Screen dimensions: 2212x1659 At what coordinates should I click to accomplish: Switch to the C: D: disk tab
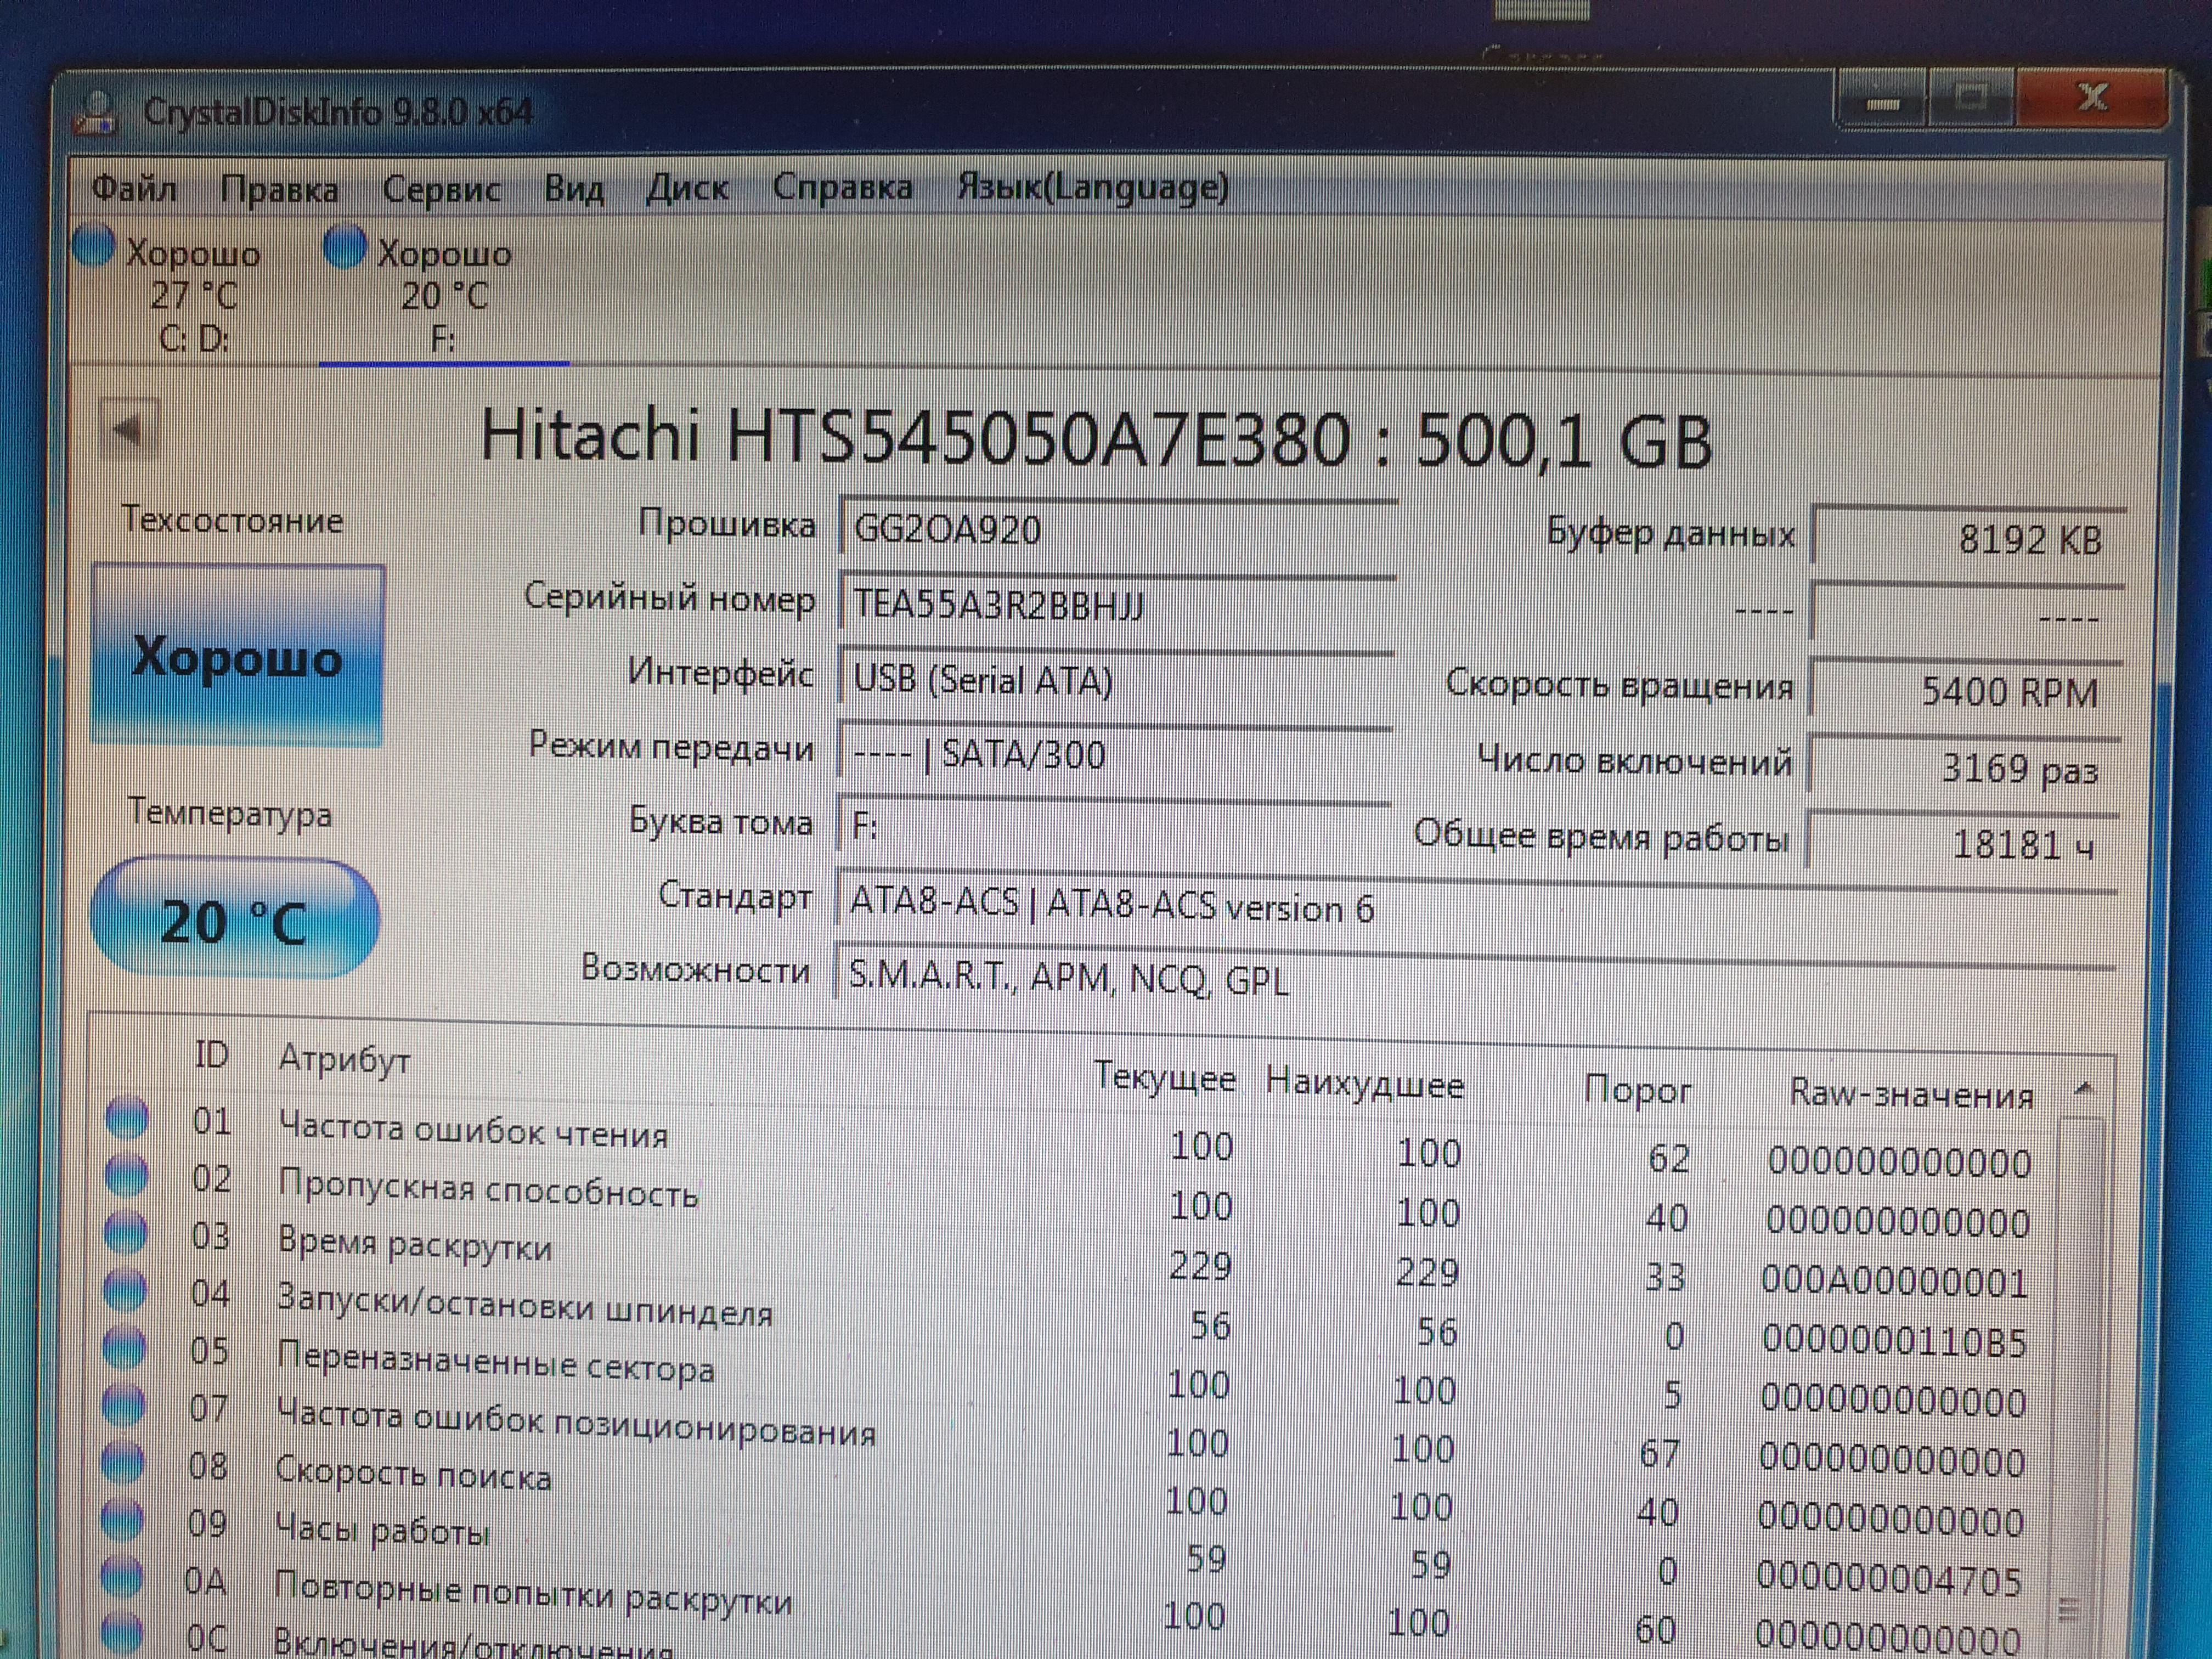[193, 296]
